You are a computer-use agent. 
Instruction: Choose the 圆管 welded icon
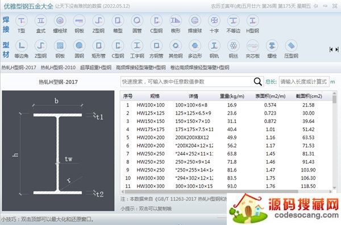click(x=137, y=21)
